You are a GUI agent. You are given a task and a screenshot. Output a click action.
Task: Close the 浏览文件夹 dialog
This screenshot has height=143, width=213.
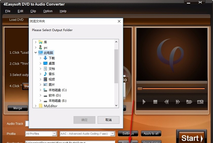119,21
